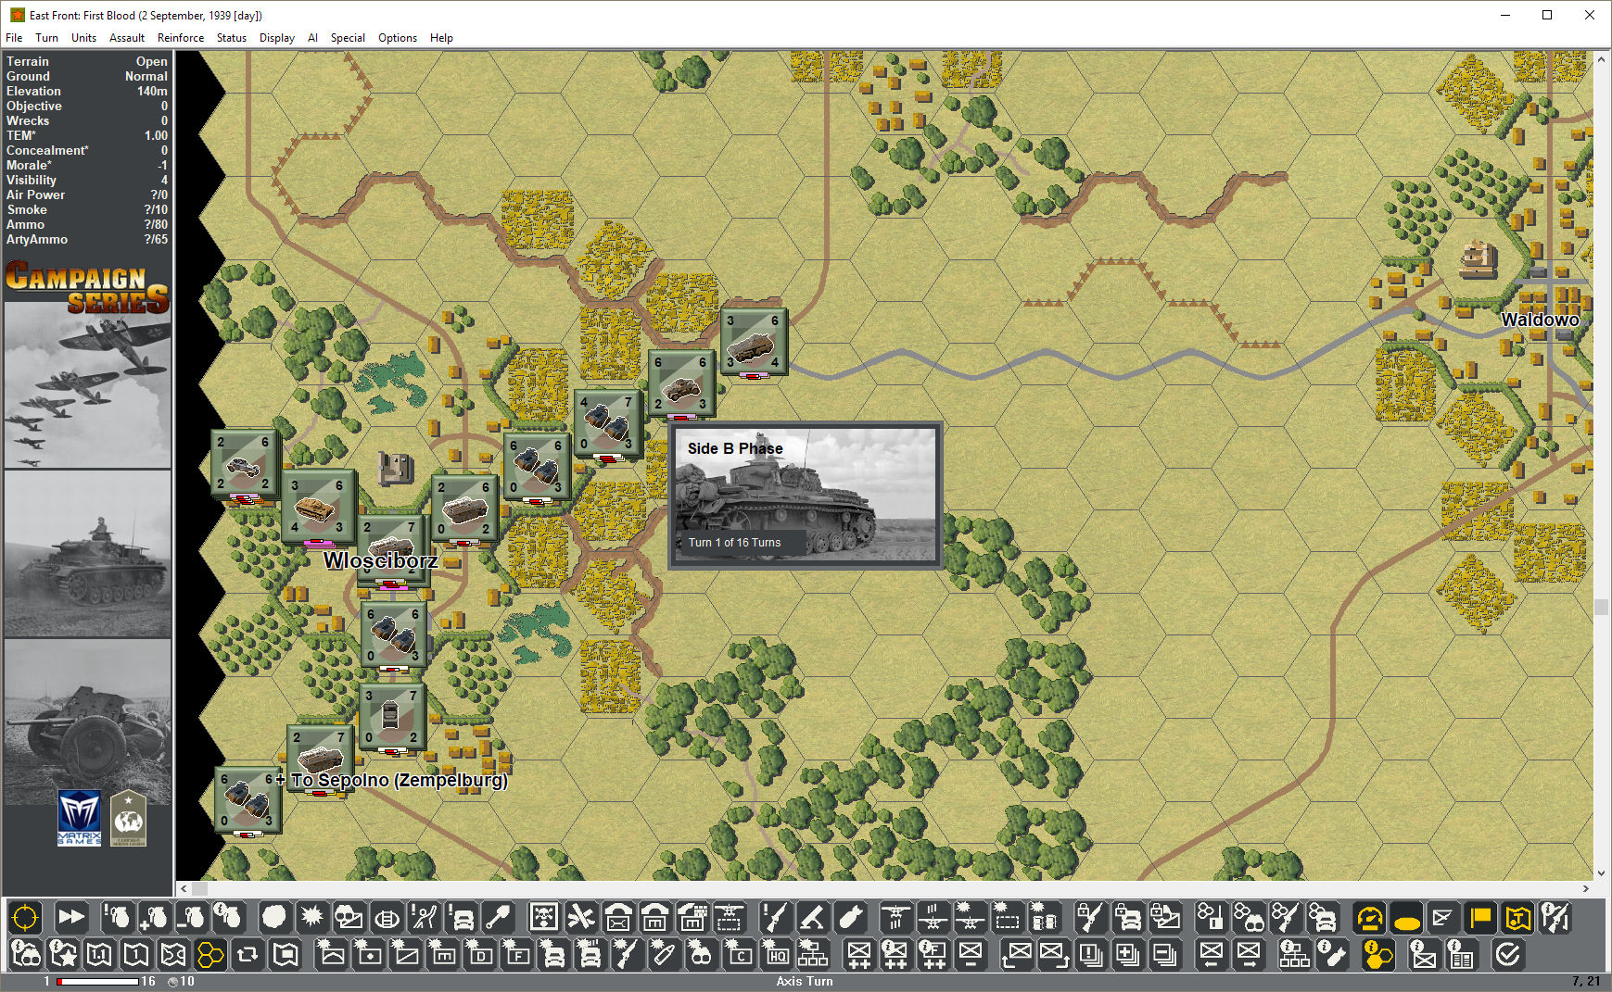This screenshot has width=1612, height=992.
Task: Toggle the yellow oval unit bases icon
Action: pyautogui.click(x=1406, y=918)
